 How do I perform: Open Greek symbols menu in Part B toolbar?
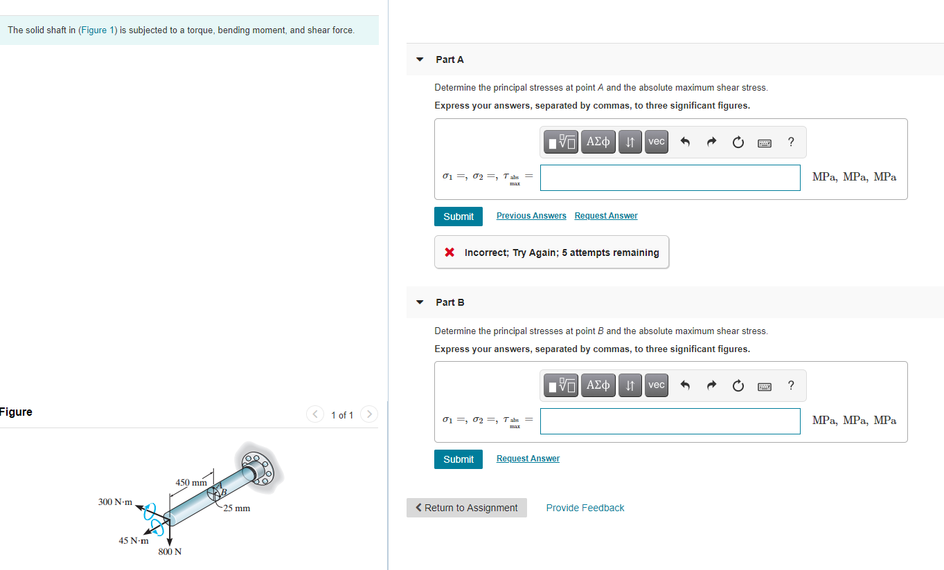click(598, 385)
